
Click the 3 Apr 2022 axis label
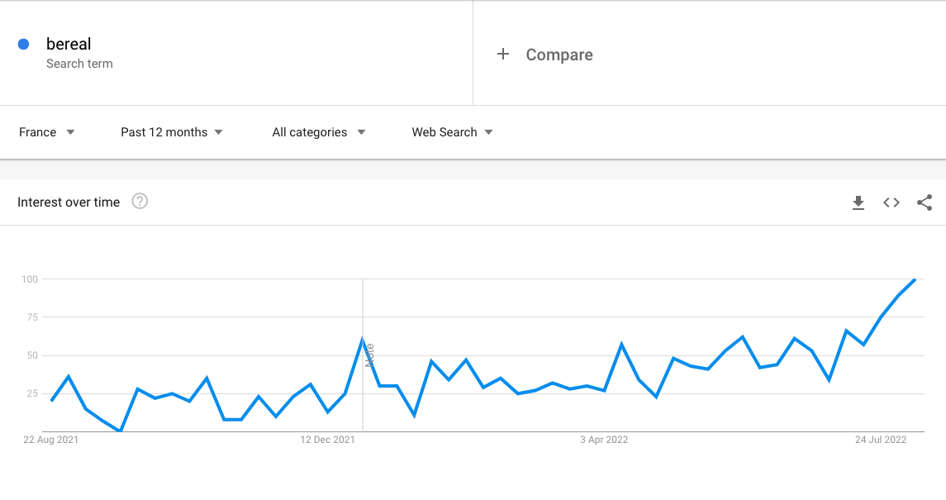604,440
